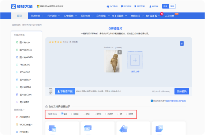The width and height of the screenshot is (205, 135).
Task: Select jpg output format radio button
Action: point(62,114)
